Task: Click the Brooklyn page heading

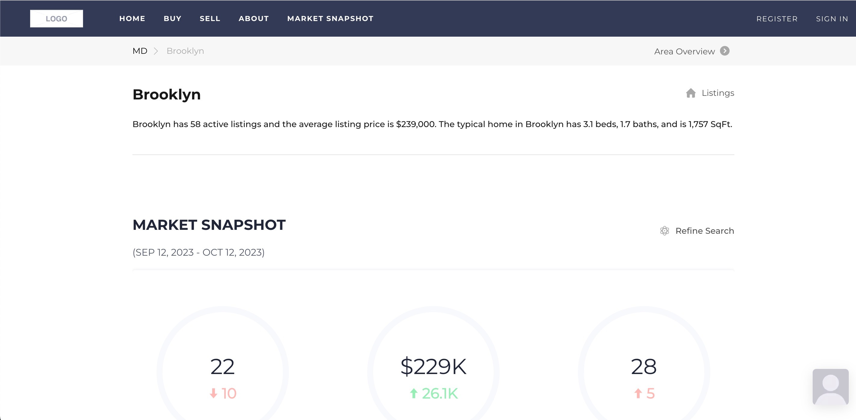Action: pos(166,95)
